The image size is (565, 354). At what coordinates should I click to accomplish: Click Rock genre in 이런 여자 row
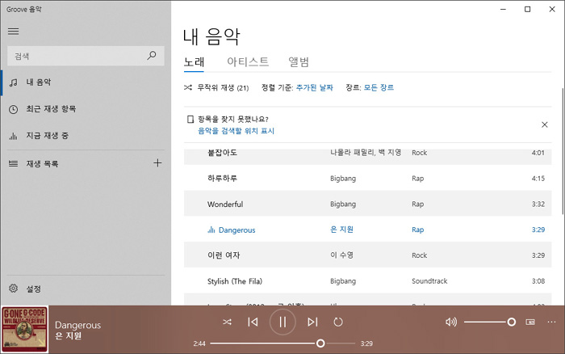coord(420,255)
